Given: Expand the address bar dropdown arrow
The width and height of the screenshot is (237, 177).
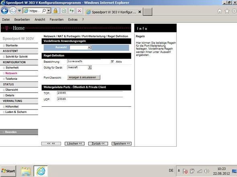Looking at the screenshot, I should (49, 11).
